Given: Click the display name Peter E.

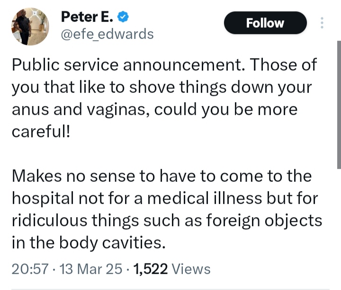Looking at the screenshot, I should (87, 17).
